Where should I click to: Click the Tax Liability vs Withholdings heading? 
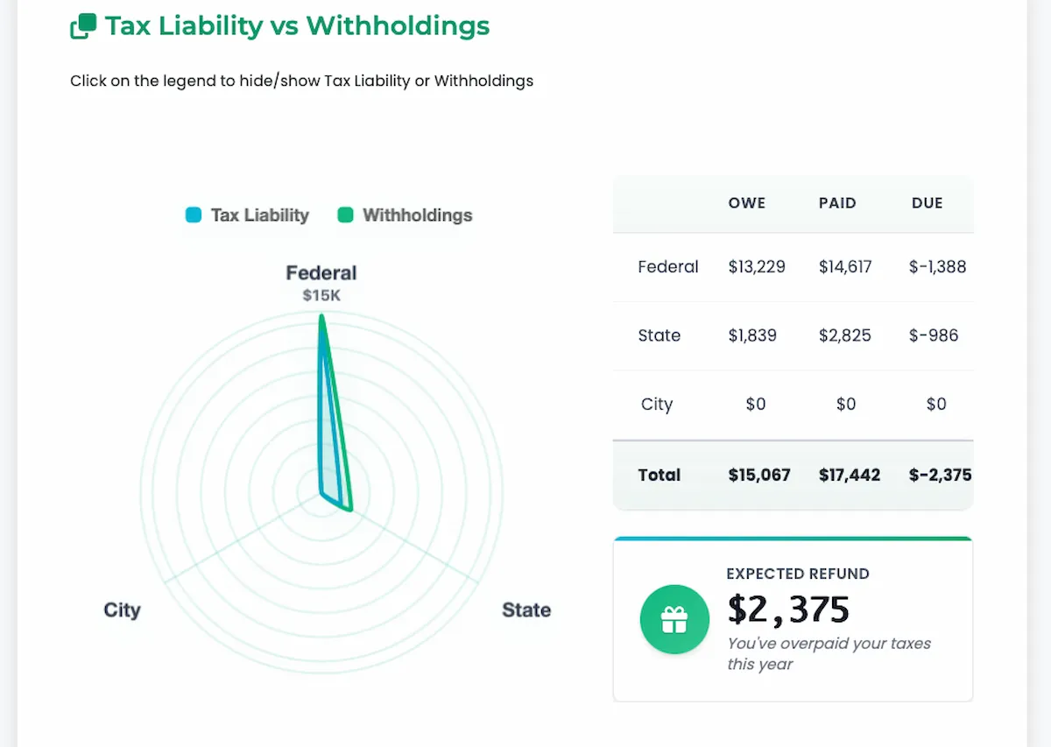coord(297,26)
